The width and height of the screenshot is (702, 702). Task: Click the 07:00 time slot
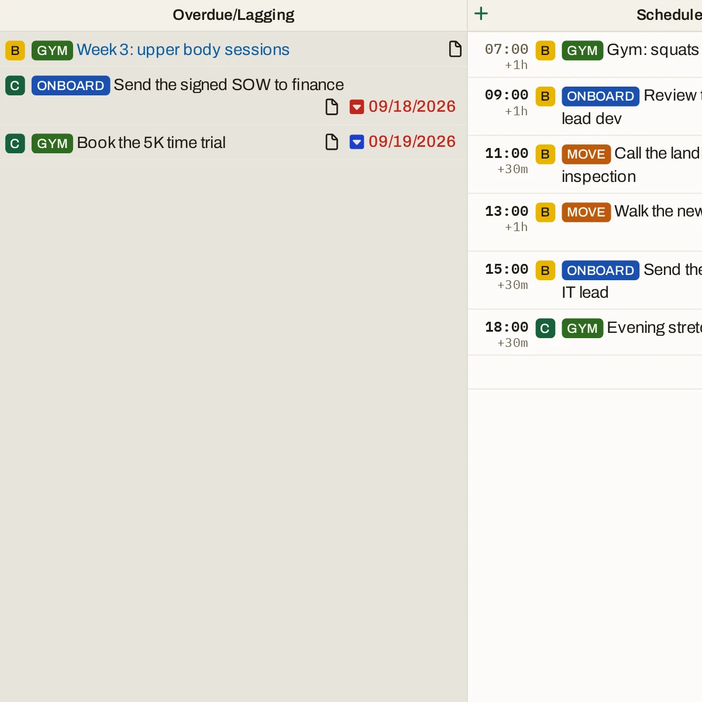pyautogui.click(x=507, y=49)
